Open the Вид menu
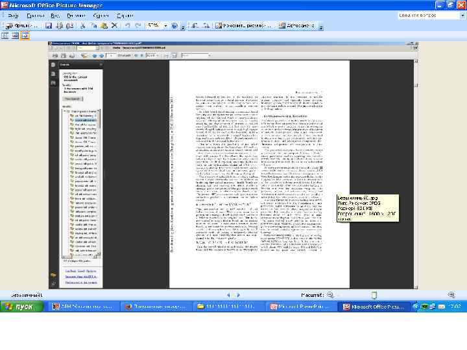 [x=54, y=16]
